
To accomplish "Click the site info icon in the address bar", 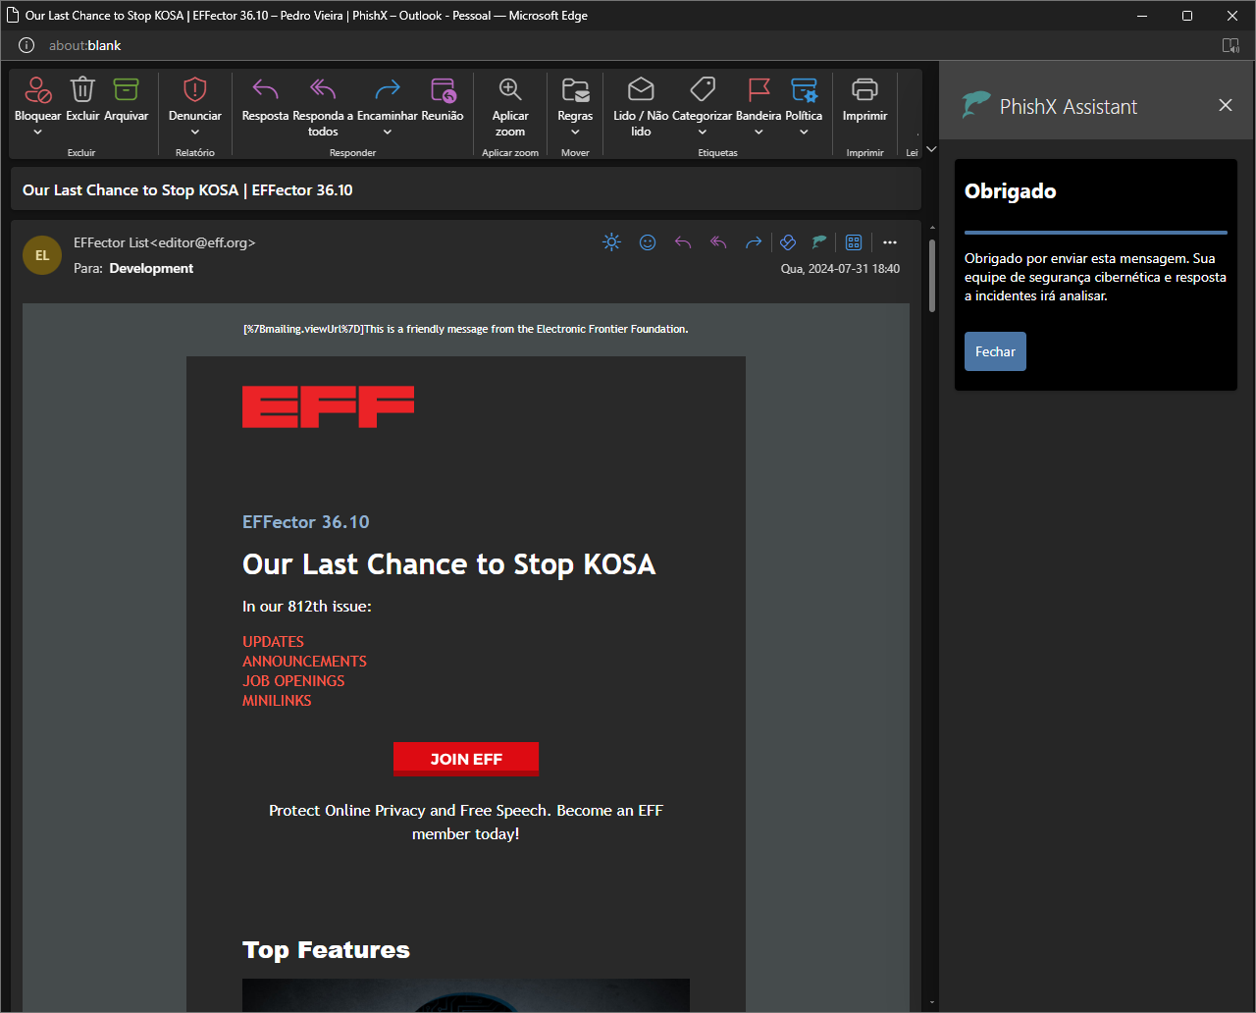I will pyautogui.click(x=26, y=45).
